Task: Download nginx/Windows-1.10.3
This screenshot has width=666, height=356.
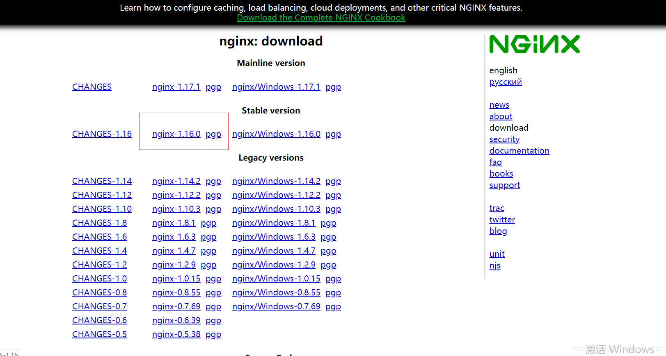Action: click(276, 209)
